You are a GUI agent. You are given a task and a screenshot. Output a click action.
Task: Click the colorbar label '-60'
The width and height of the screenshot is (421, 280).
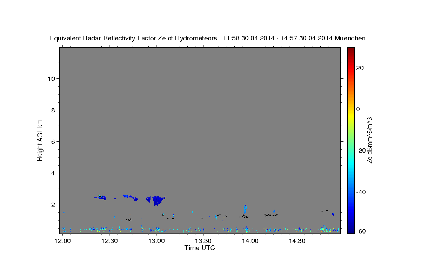pyautogui.click(x=361, y=231)
